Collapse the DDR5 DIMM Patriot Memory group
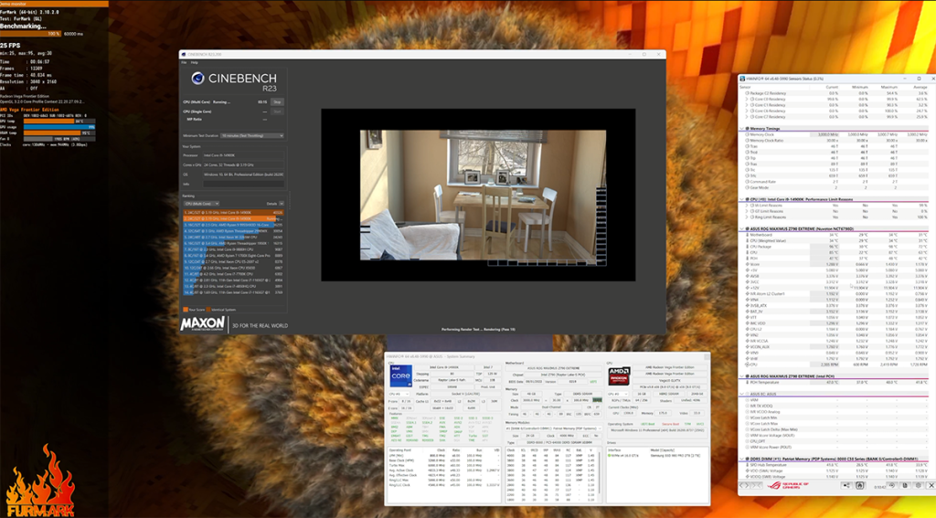 tap(742, 459)
